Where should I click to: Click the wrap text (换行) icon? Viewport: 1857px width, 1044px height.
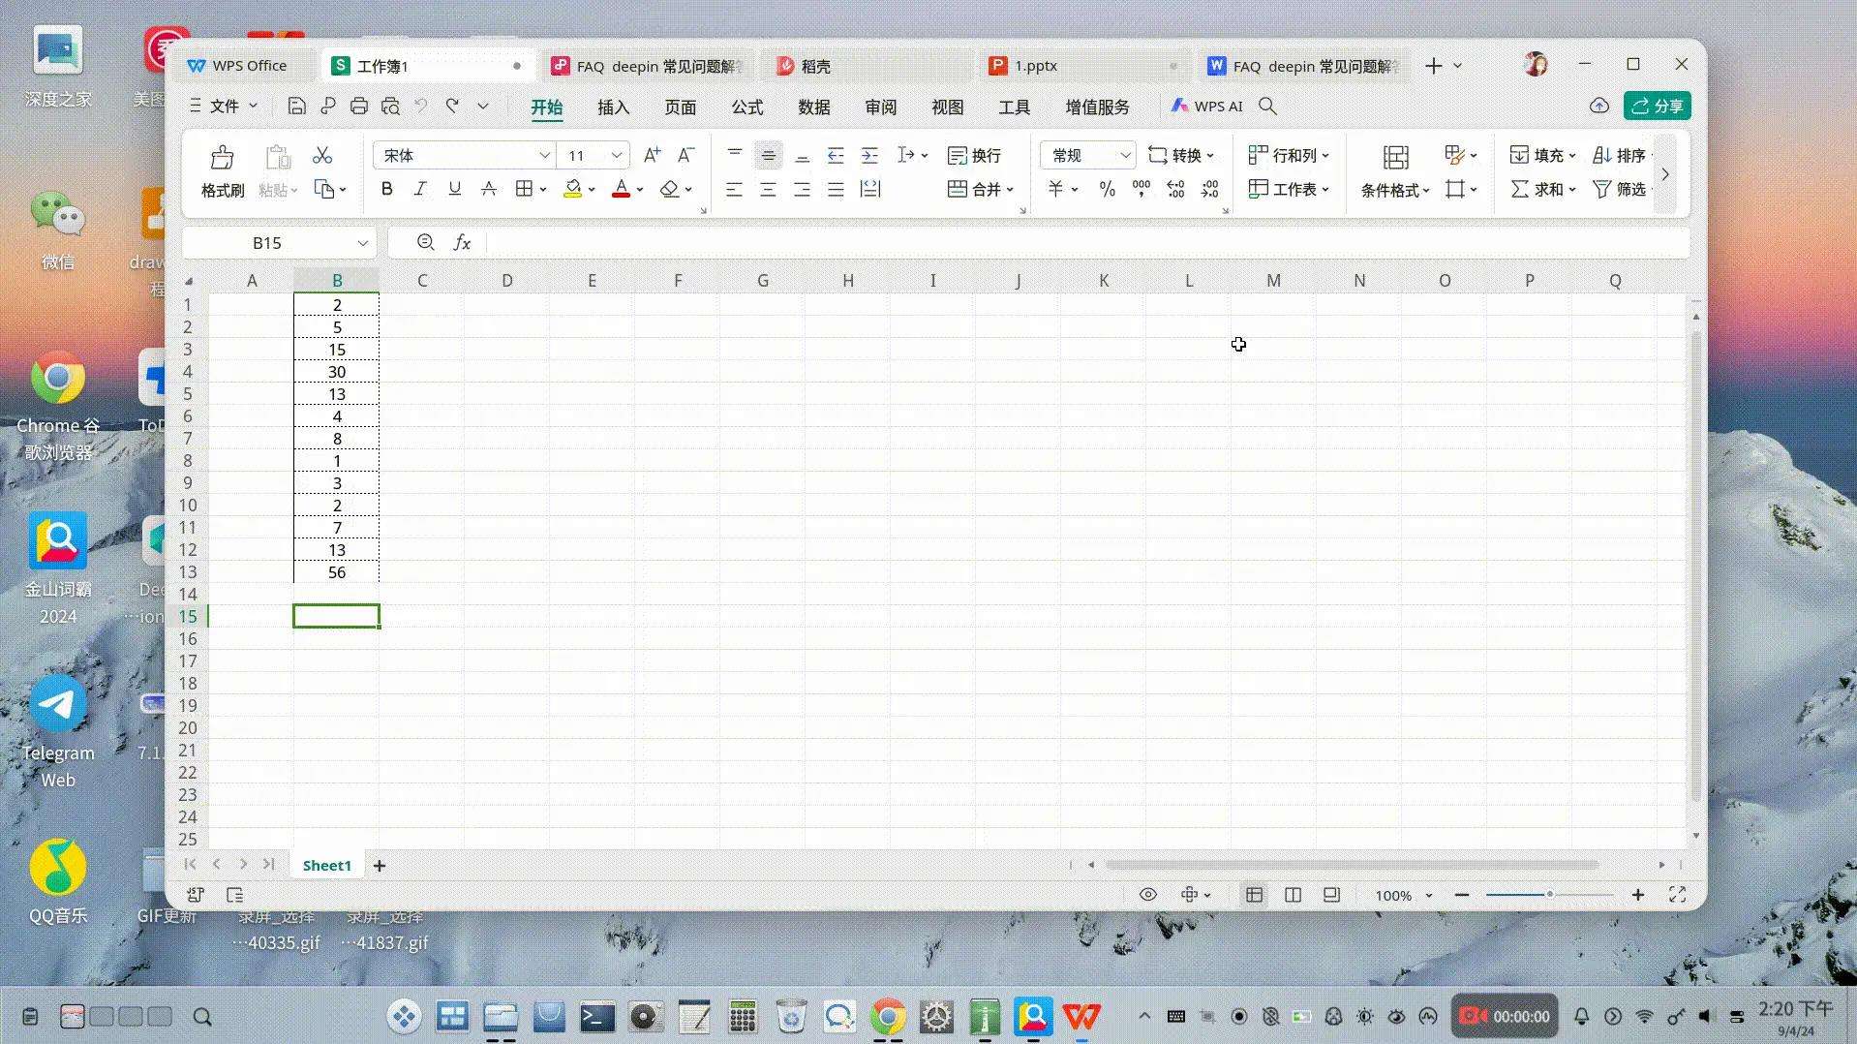[x=976, y=155]
